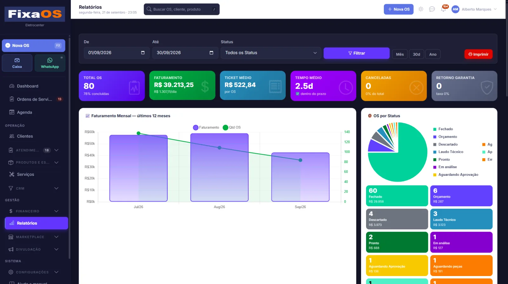Image resolution: width=508 pixels, height=284 pixels.
Task: Click the Ordens de Serviço clipboard icon
Action: click(x=12, y=99)
